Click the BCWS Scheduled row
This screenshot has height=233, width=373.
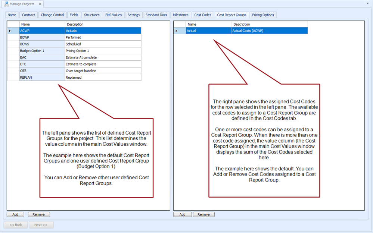[x=42, y=44]
